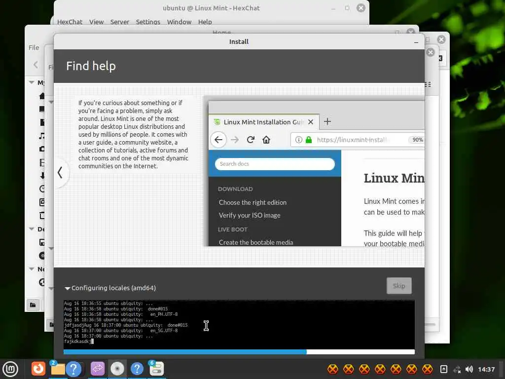Select Recent clock icon in file manager sidebar
Viewport: 505px width, 379px height.
point(42,189)
